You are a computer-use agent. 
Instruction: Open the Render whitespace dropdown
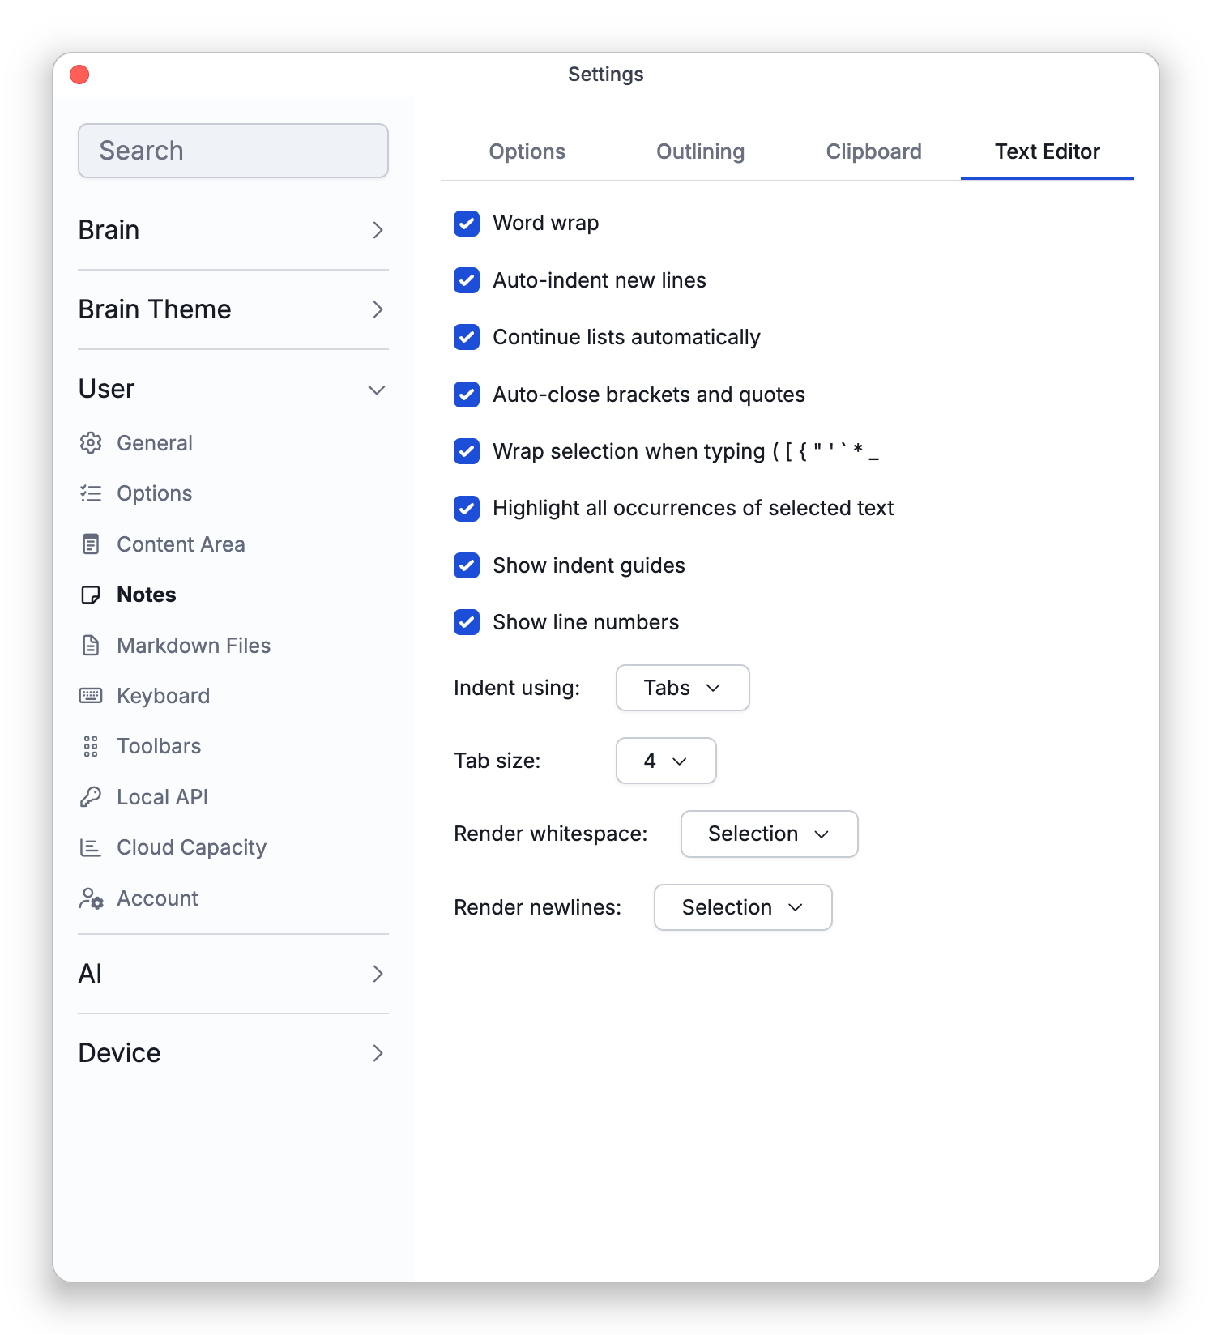[769, 834]
